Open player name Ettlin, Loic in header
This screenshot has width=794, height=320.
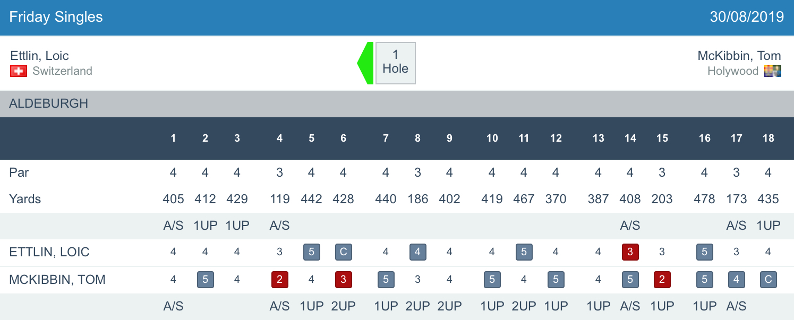[x=39, y=56]
